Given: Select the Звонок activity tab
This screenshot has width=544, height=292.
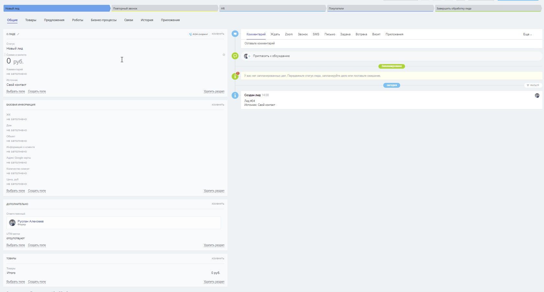Looking at the screenshot, I should coord(303,34).
